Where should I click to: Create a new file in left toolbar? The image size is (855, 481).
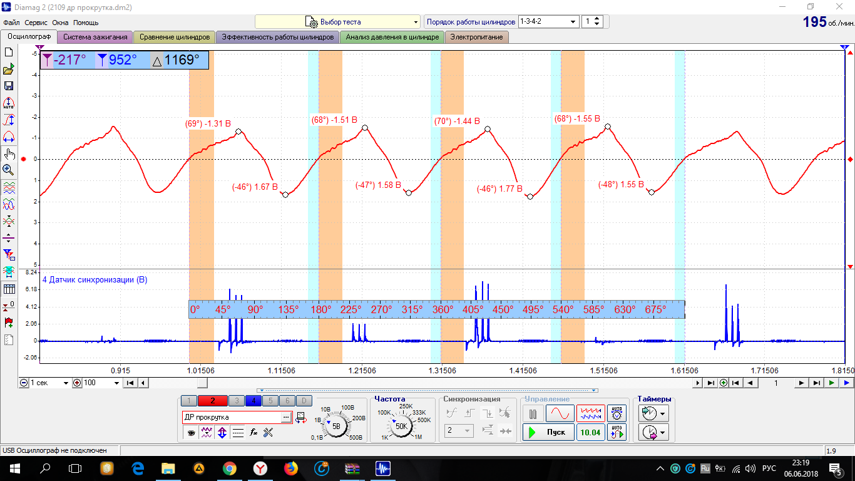(x=9, y=53)
